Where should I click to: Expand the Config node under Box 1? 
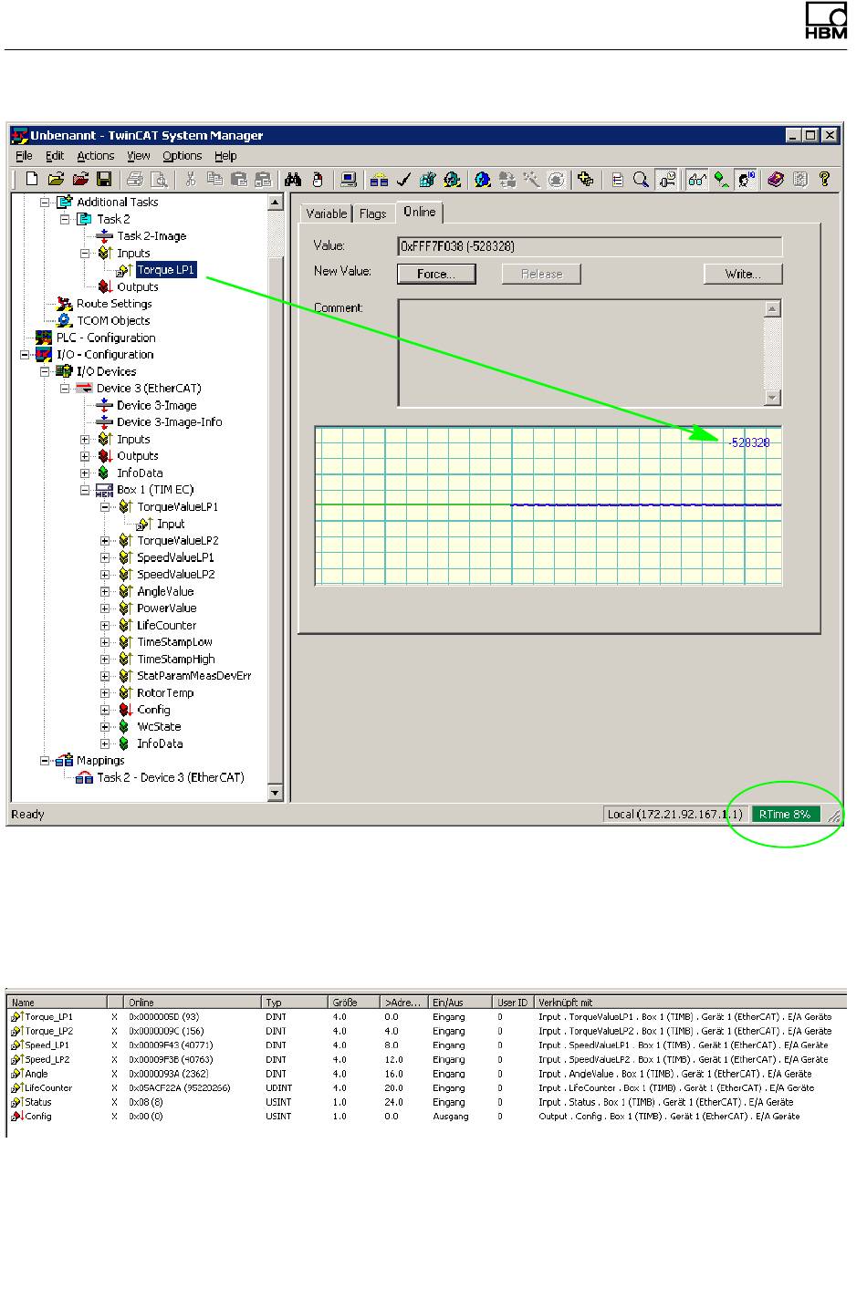(105, 710)
